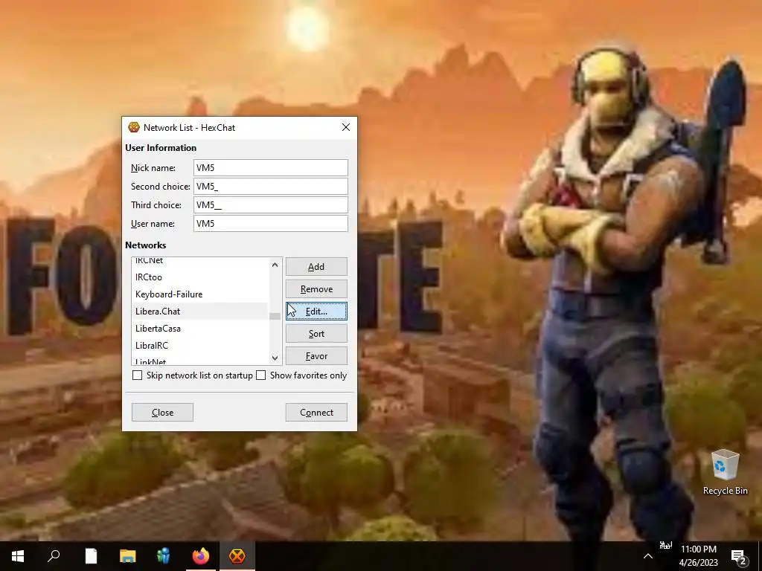Select IRCtoo in networks list
The height and width of the screenshot is (571, 762).
coord(199,277)
